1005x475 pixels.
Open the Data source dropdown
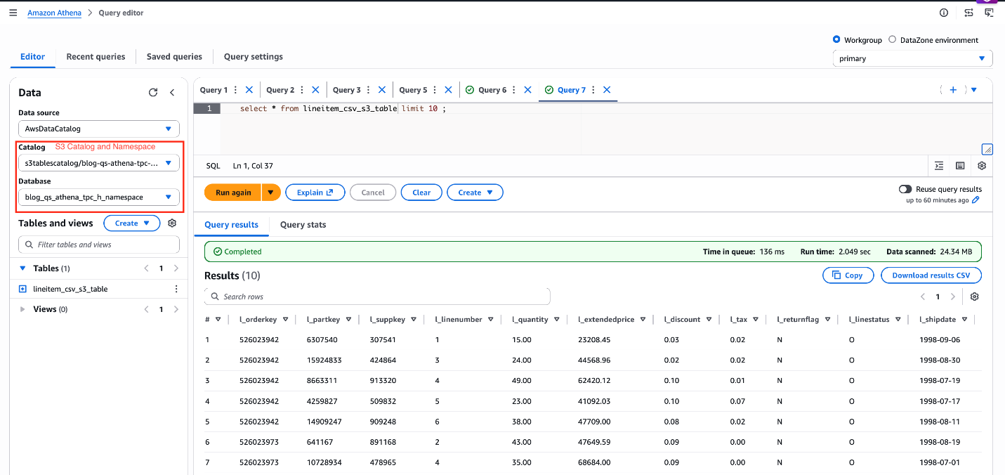[99, 129]
